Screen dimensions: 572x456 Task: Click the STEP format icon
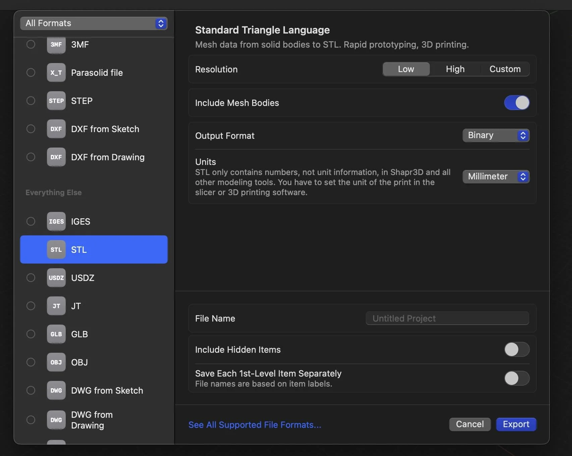pos(56,101)
